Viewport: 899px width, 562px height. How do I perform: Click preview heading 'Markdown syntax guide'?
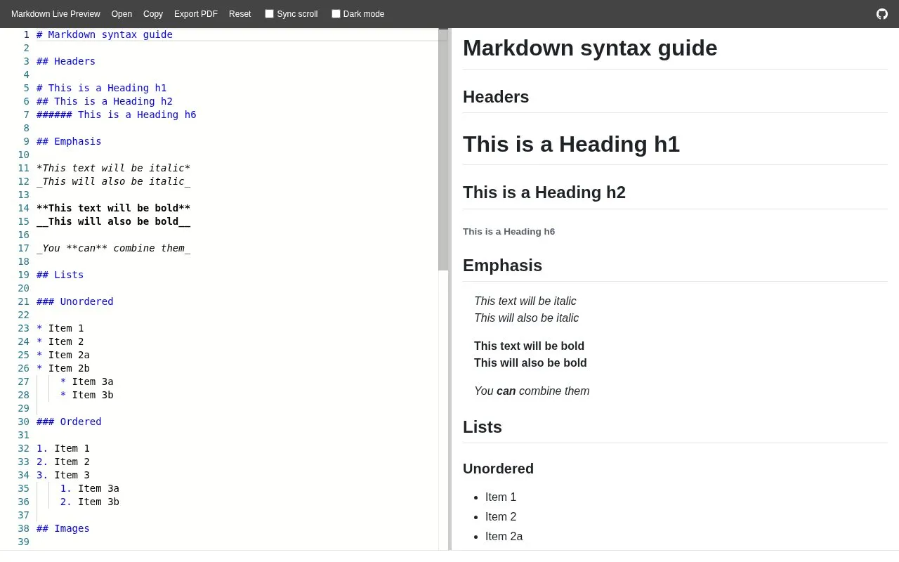pyautogui.click(x=590, y=48)
